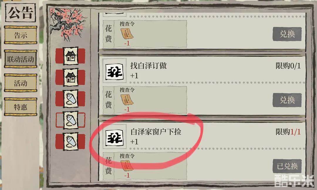Open the 告示 notice tab
Screen dimensions: 317x190
pos(21,35)
